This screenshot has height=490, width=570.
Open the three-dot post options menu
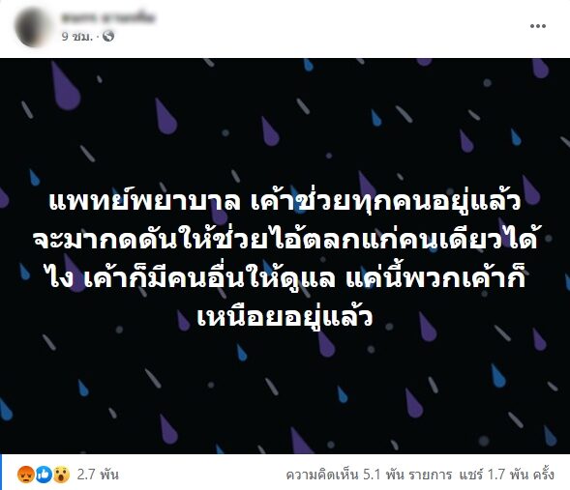pyautogui.click(x=538, y=26)
